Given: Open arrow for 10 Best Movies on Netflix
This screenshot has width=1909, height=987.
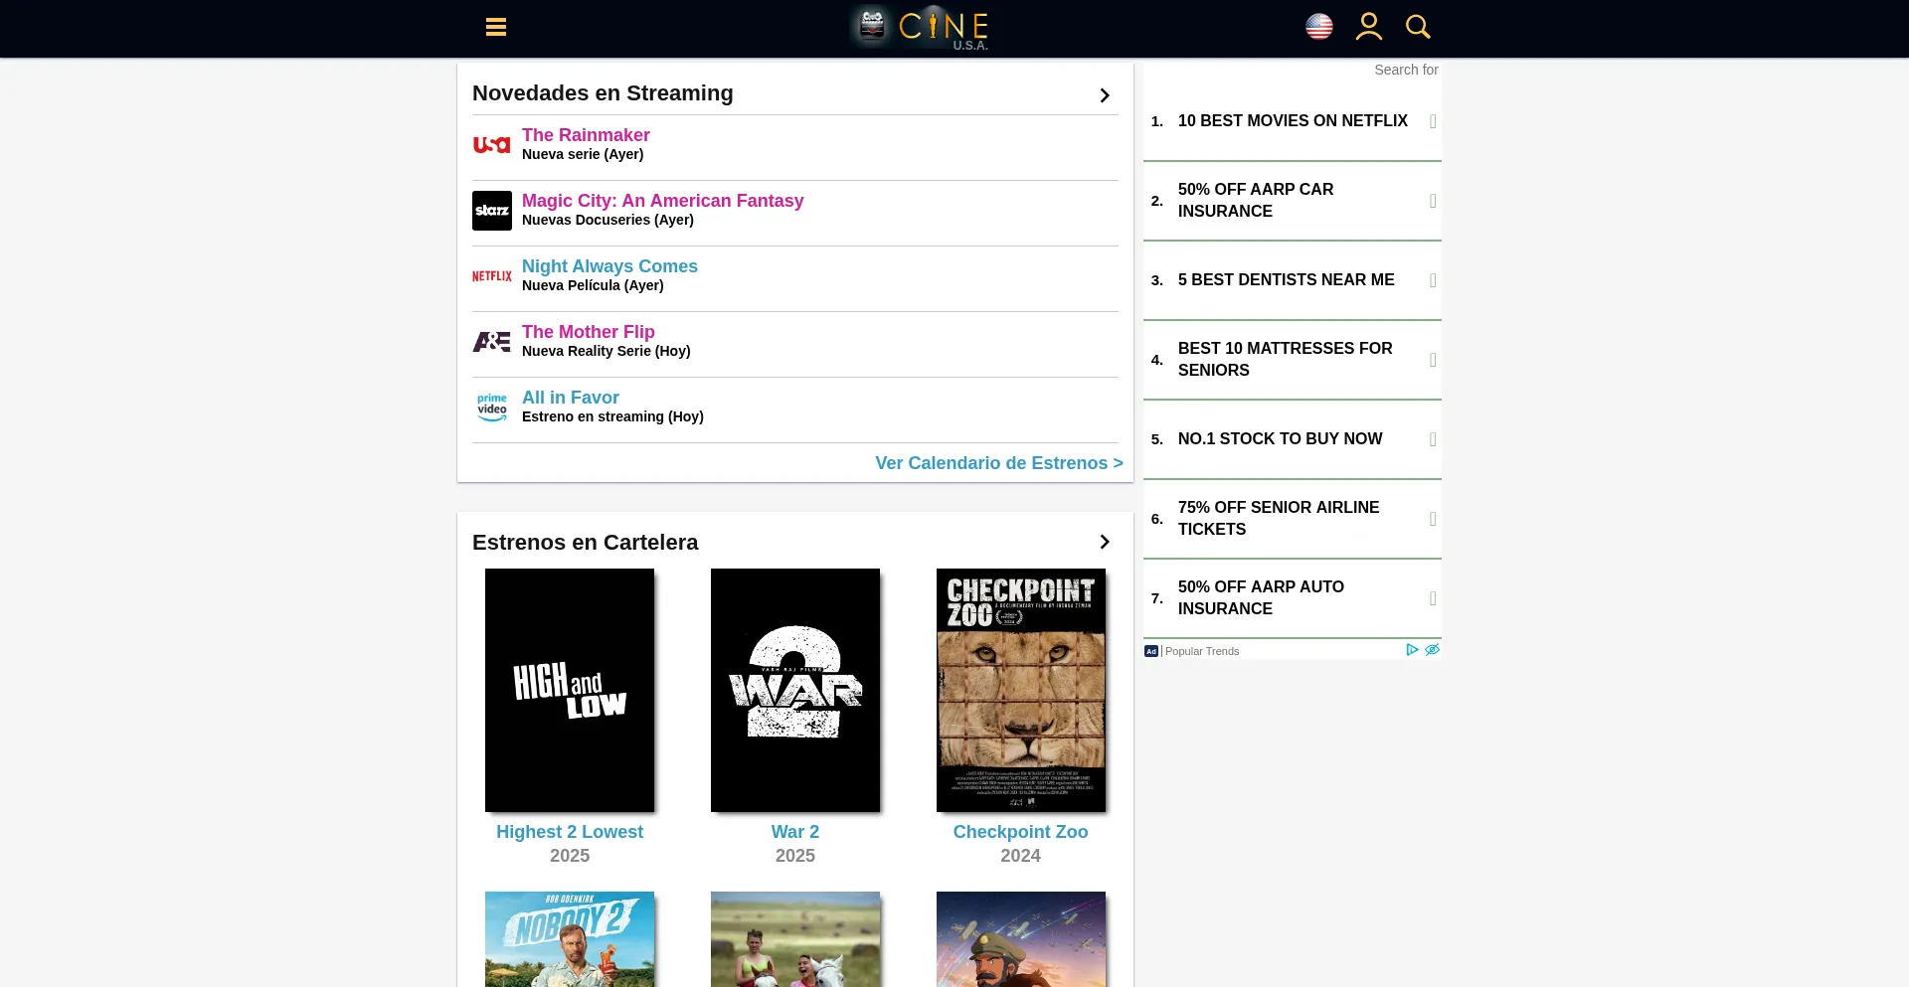Looking at the screenshot, I should pos(1433,121).
